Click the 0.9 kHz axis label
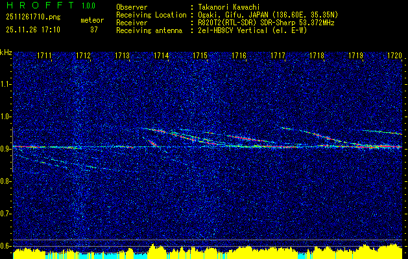Screen dimensions: 408x259 click(5, 149)
